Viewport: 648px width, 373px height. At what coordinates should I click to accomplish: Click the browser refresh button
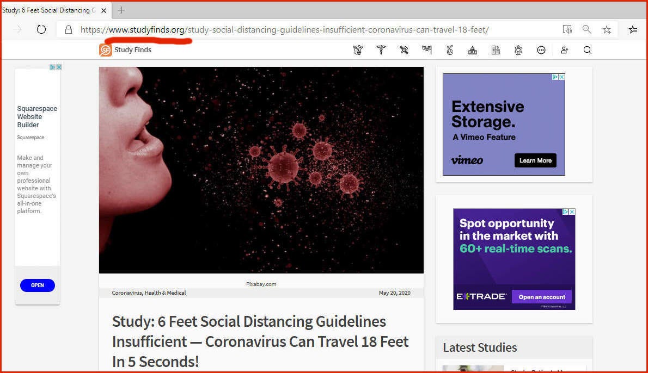tap(41, 29)
